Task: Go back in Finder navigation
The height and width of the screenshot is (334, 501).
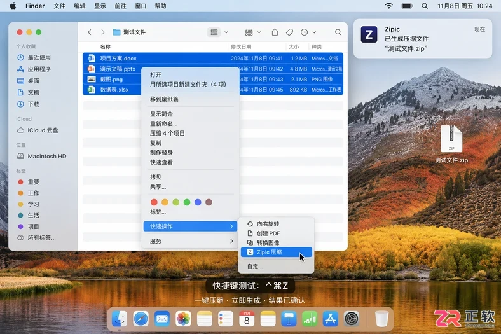Action: point(90,32)
